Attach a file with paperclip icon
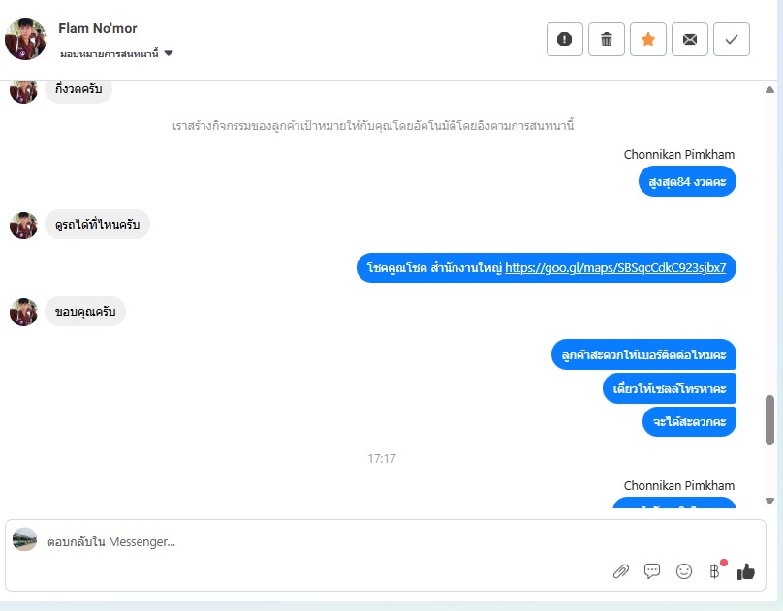Image resolution: width=783 pixels, height=611 pixels. tap(621, 571)
